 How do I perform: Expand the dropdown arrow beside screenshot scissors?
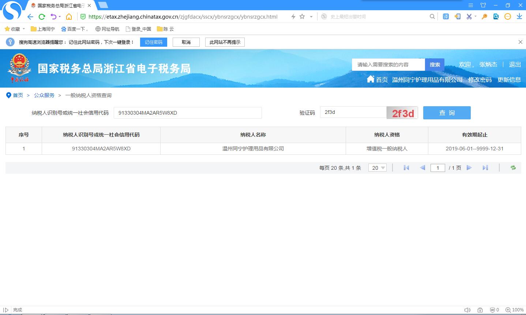tap(475, 16)
